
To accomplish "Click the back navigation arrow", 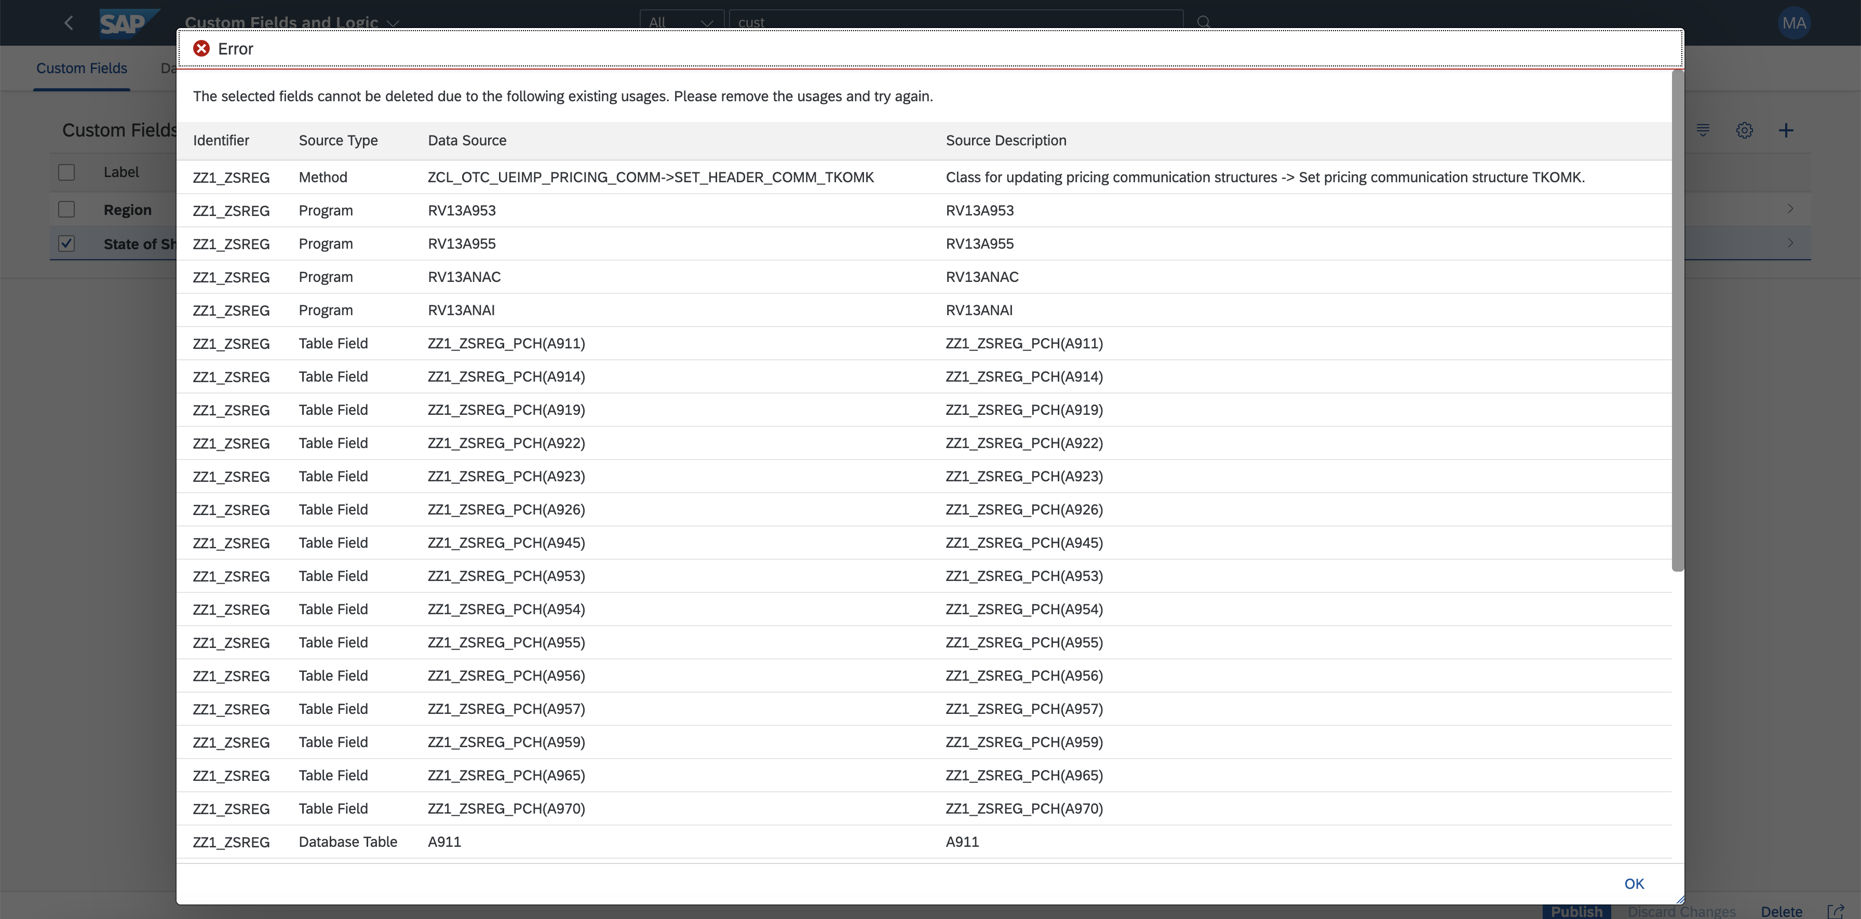I will tap(69, 23).
